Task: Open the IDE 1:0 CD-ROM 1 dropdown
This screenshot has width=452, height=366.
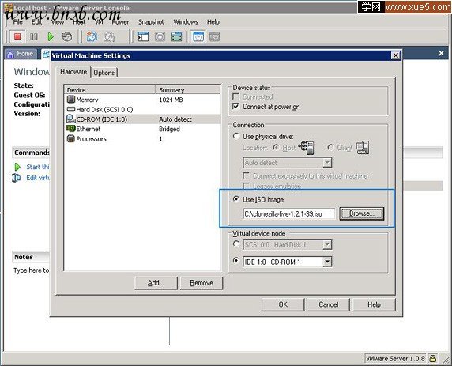Action: point(327,262)
